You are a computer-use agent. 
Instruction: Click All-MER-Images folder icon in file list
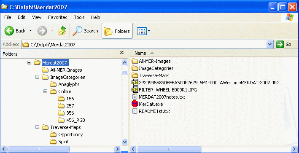click(135, 61)
